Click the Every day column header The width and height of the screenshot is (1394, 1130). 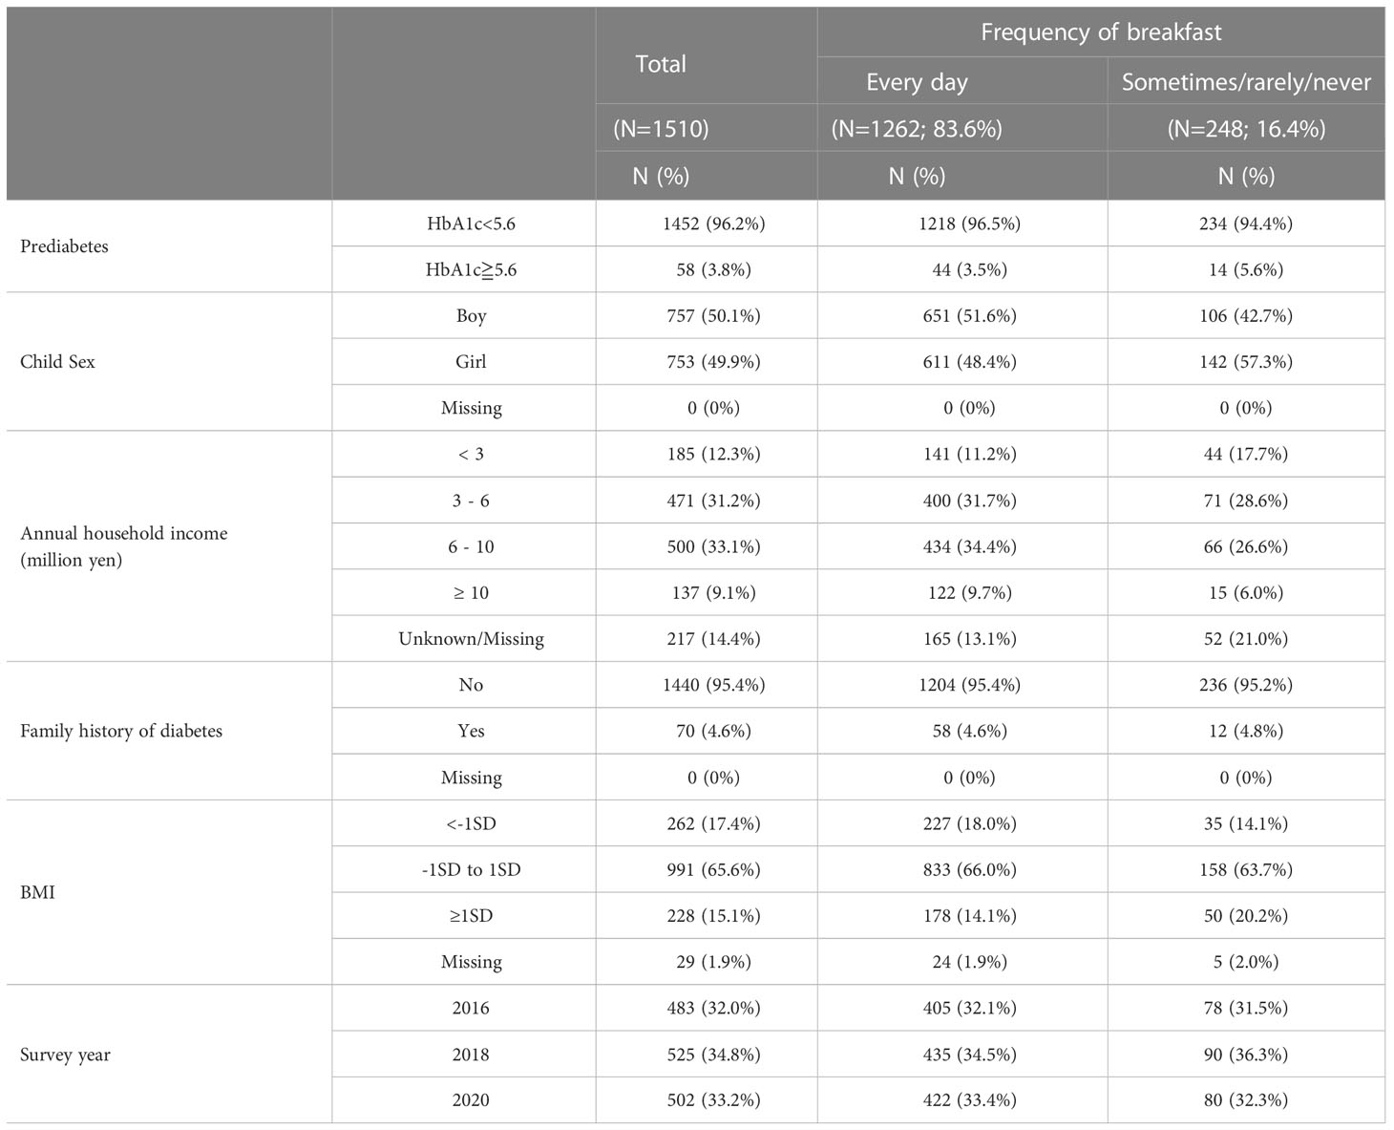click(917, 82)
